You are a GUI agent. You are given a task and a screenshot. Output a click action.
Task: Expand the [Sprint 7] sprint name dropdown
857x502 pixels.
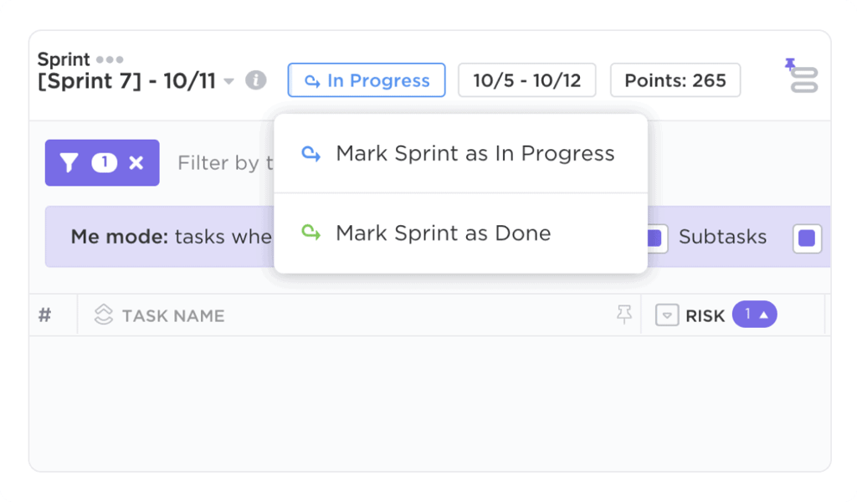tap(228, 81)
